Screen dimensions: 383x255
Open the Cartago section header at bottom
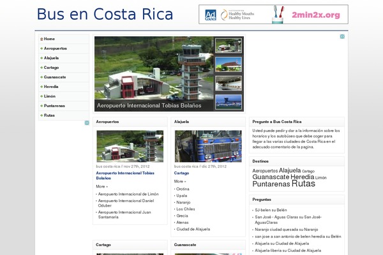point(103,245)
